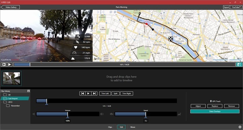Click the 1:01 / 14:28 time under the trim bar

pos(107,106)
